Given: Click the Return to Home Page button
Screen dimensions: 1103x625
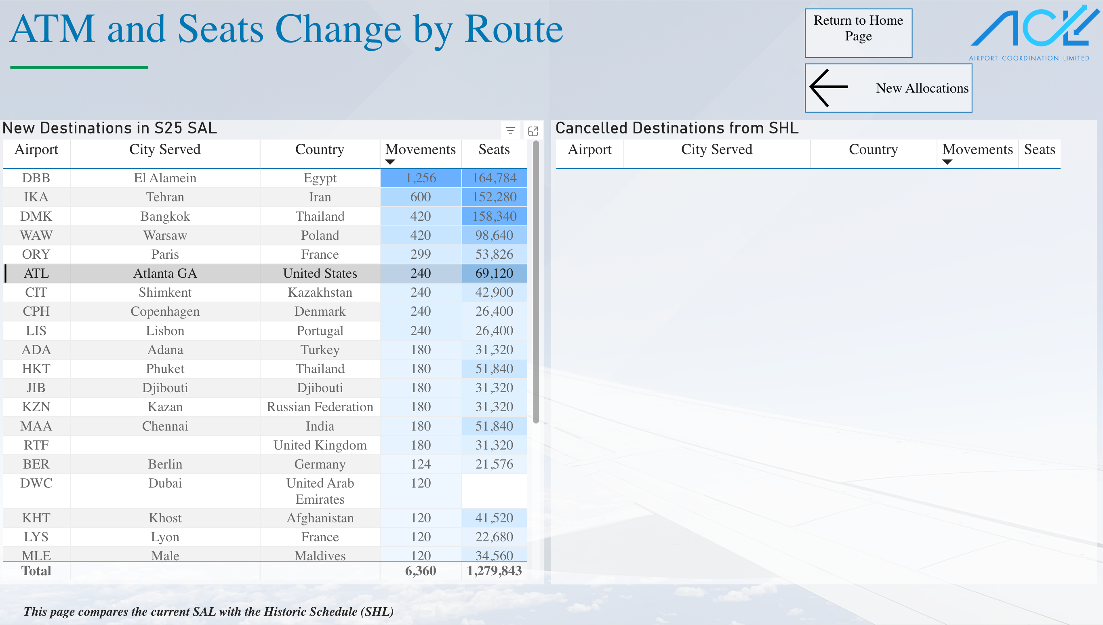Looking at the screenshot, I should click(858, 33).
